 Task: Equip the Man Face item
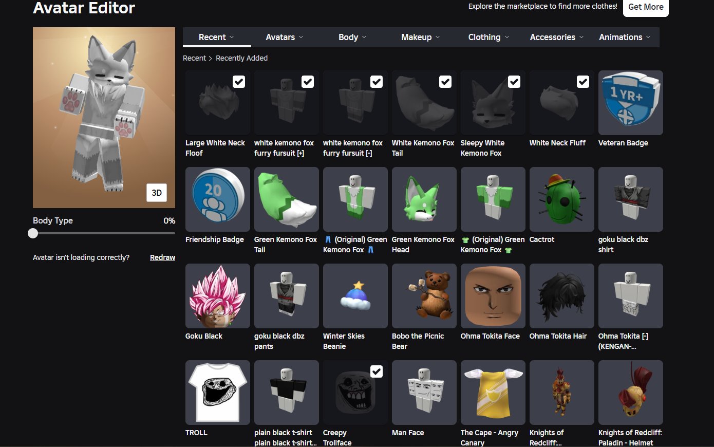click(x=424, y=393)
